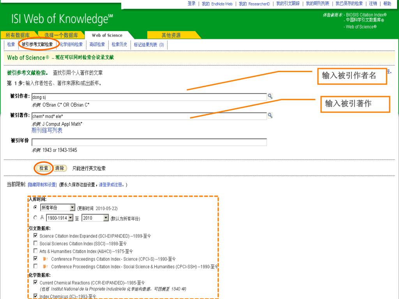
Task: Open BIOSIS Citation Index link
Action: tap(366, 15)
